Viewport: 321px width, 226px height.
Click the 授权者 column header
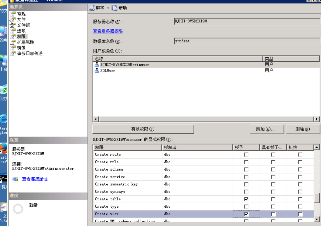tap(197, 147)
